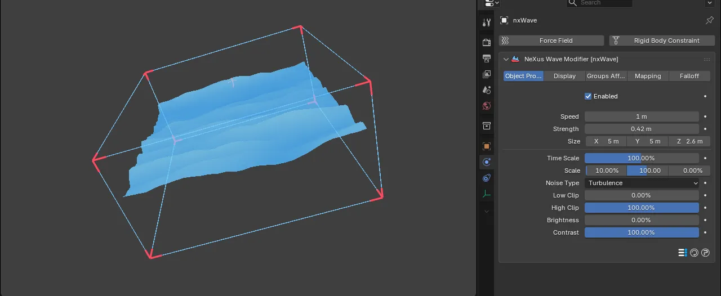Open the Physics properties tab
721x296 pixels.
(x=487, y=162)
